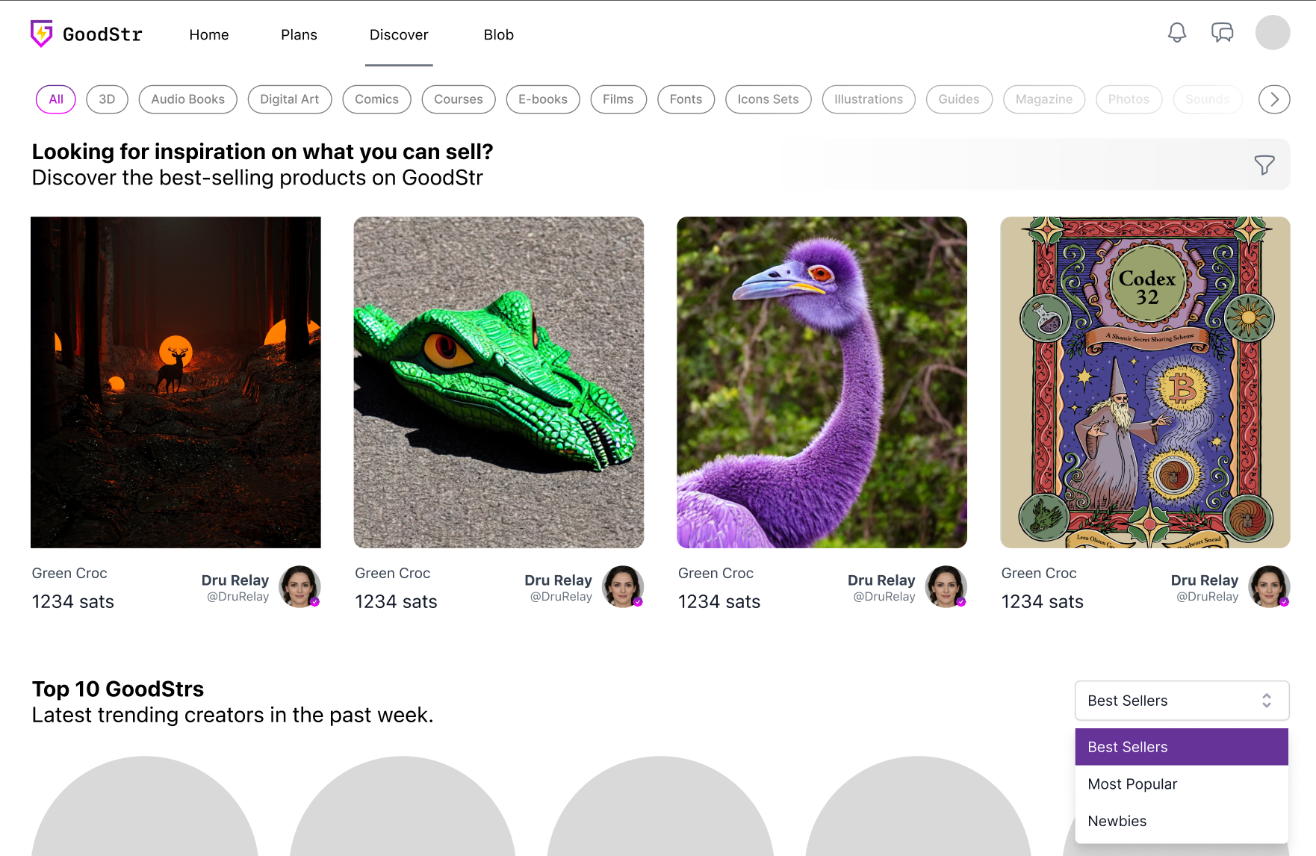Click @DruRelay handle under the forest deer artwork

238,597
